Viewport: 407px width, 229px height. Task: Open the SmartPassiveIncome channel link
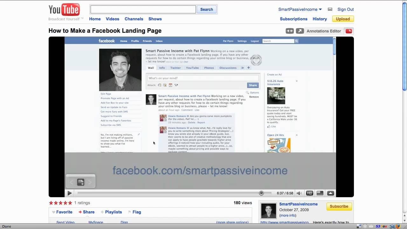pos(298,204)
